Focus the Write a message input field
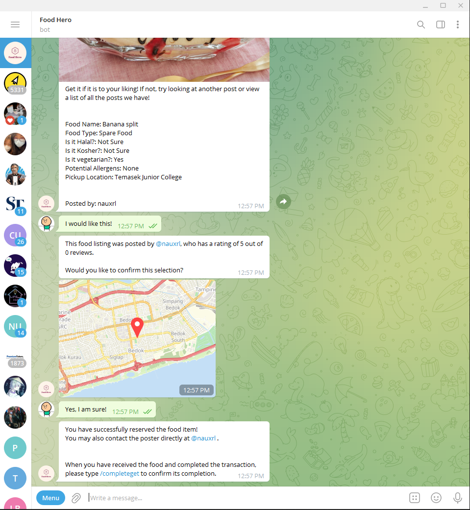This screenshot has height=510, width=470. click(x=246, y=498)
